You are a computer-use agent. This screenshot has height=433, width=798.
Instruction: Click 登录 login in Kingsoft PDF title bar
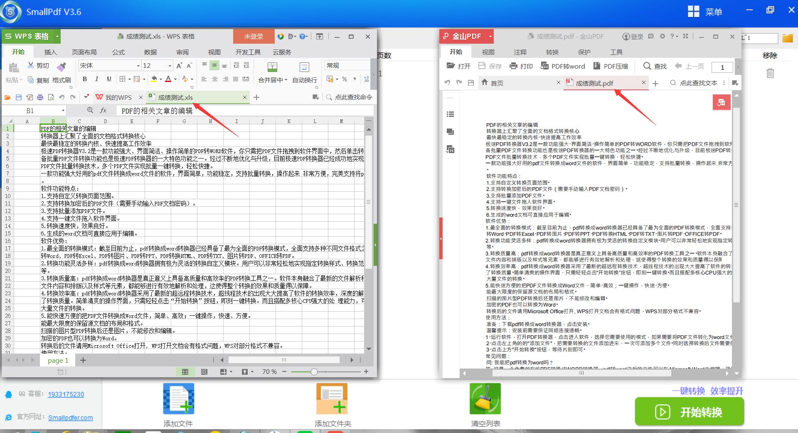tap(633, 37)
